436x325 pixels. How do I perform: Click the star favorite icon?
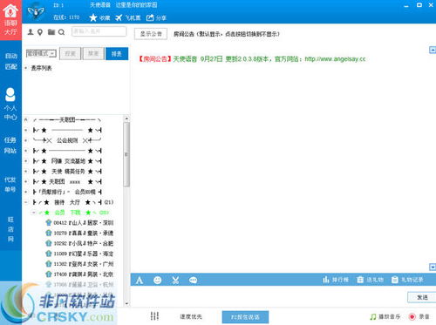tap(93, 17)
